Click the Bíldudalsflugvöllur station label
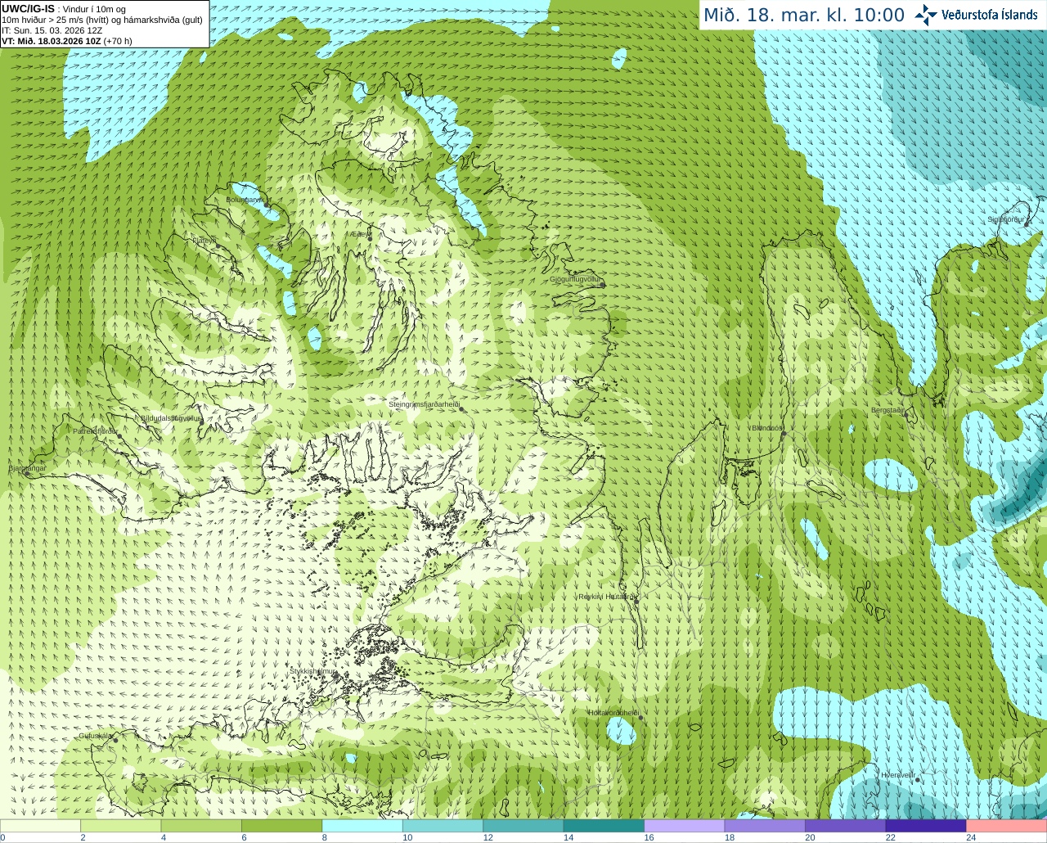 tap(171, 417)
